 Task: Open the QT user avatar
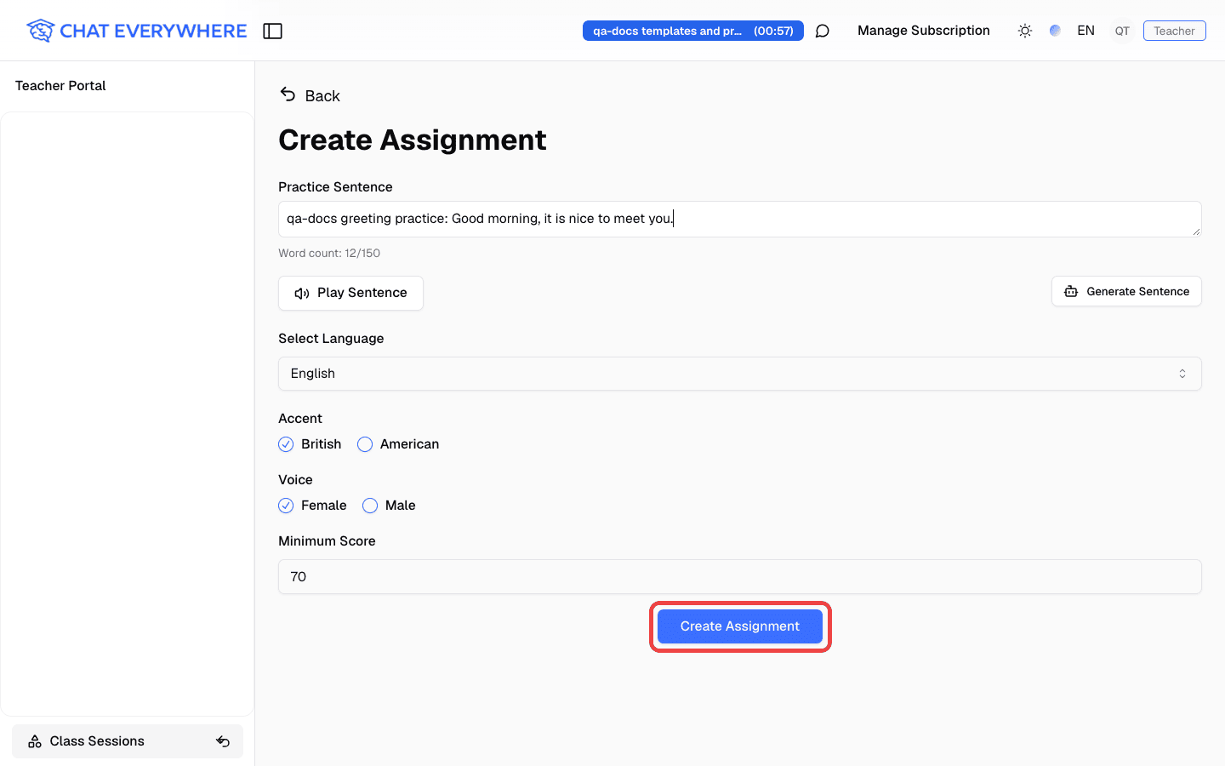1122,31
